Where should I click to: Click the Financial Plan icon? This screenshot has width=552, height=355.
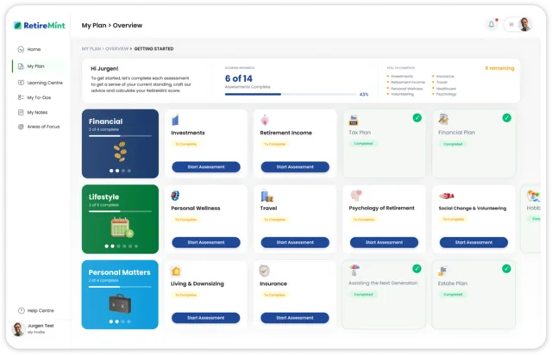[443, 120]
